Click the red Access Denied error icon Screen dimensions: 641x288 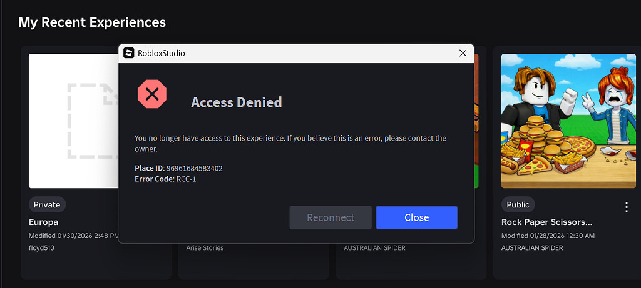152,95
